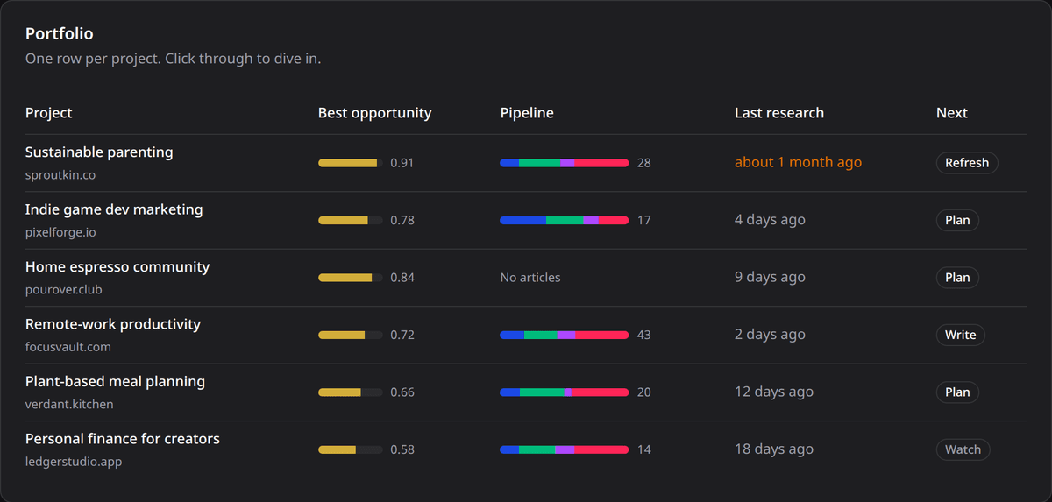Click the pipeline bar showing 20 articles

[x=565, y=392]
